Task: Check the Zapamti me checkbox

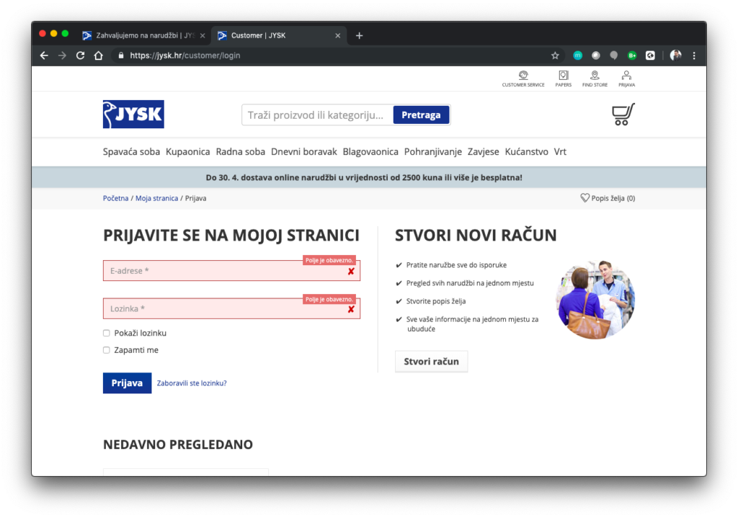Action: (x=107, y=350)
